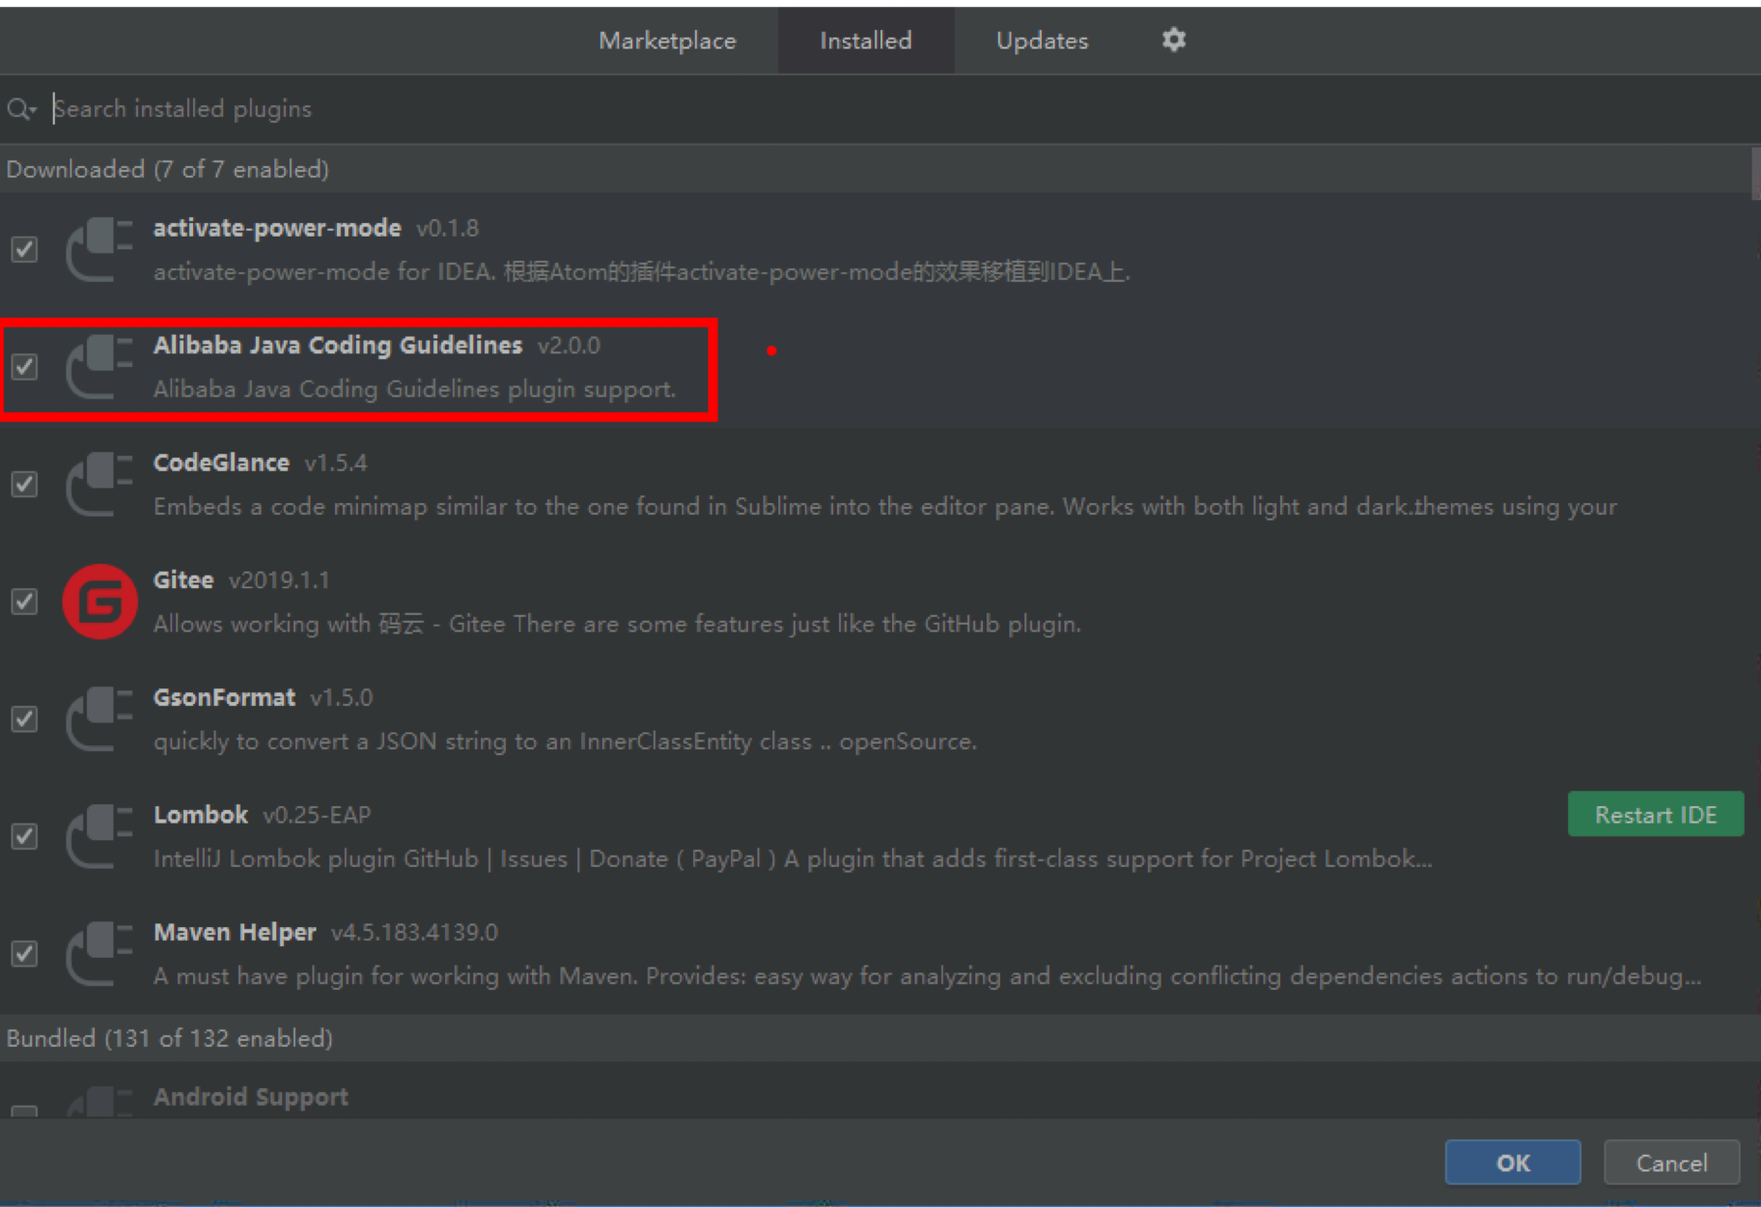Select the Alibaba Java Coding Guidelines name

pos(338,346)
